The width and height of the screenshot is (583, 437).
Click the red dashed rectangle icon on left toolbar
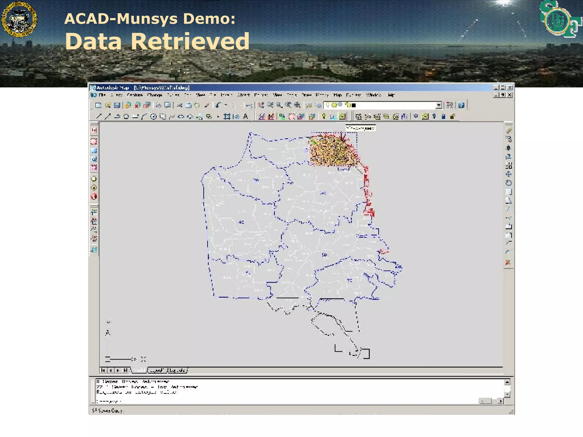[94, 141]
